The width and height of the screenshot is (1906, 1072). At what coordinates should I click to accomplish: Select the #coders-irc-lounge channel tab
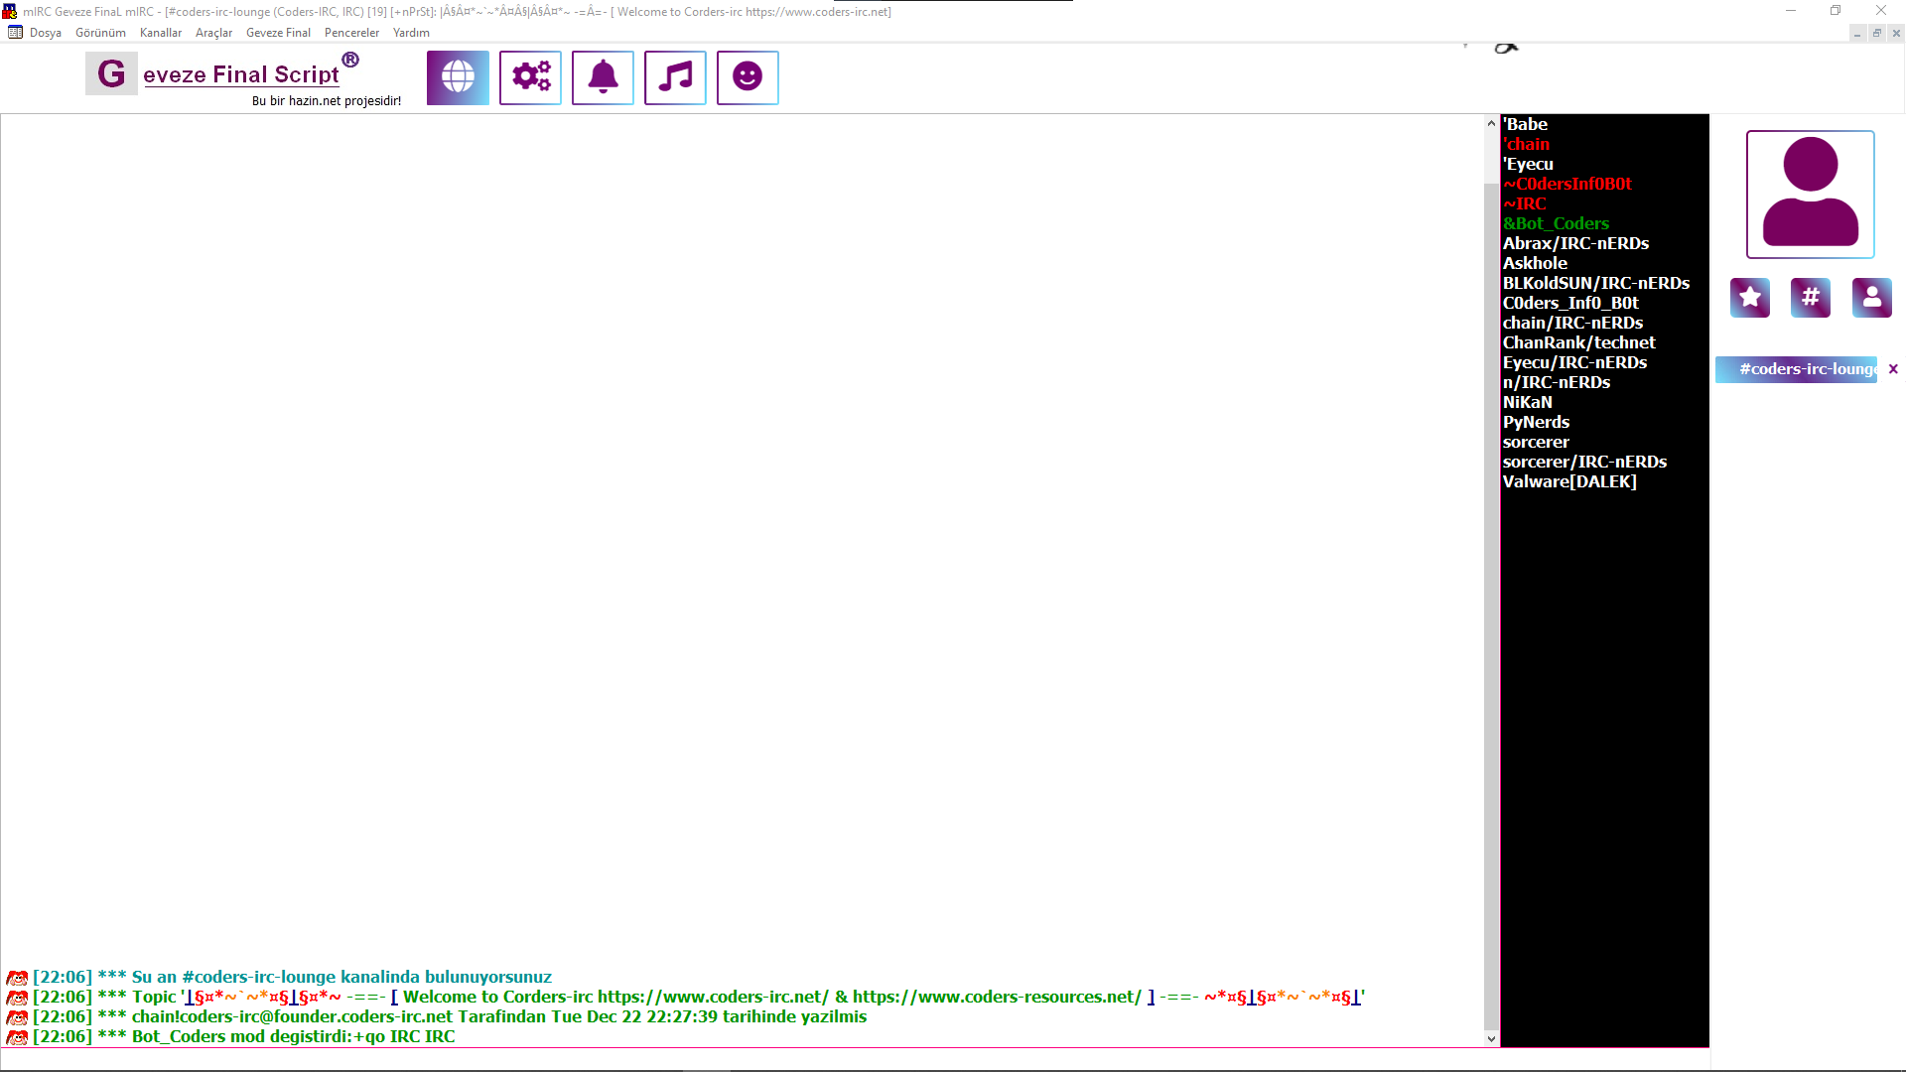point(1796,369)
